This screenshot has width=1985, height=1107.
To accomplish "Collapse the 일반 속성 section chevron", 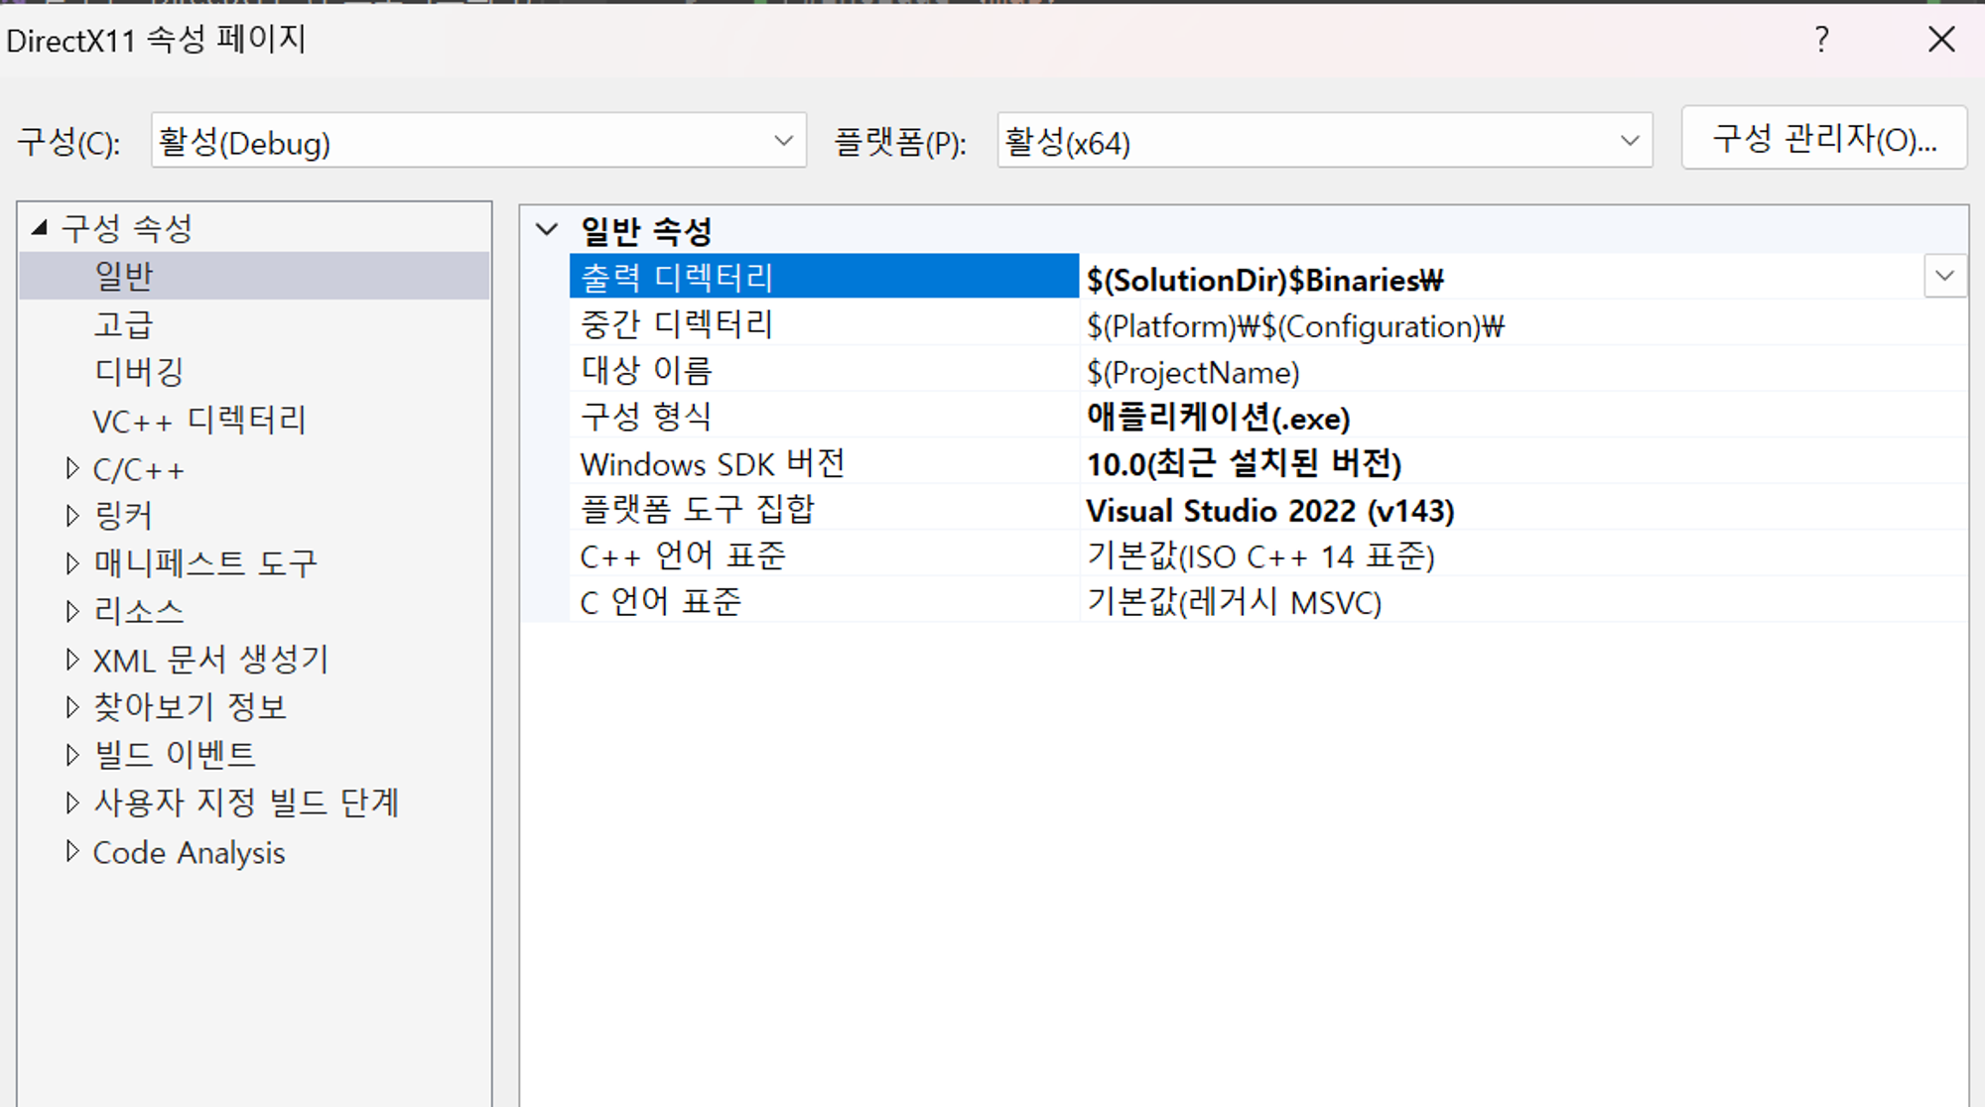I will coord(546,230).
